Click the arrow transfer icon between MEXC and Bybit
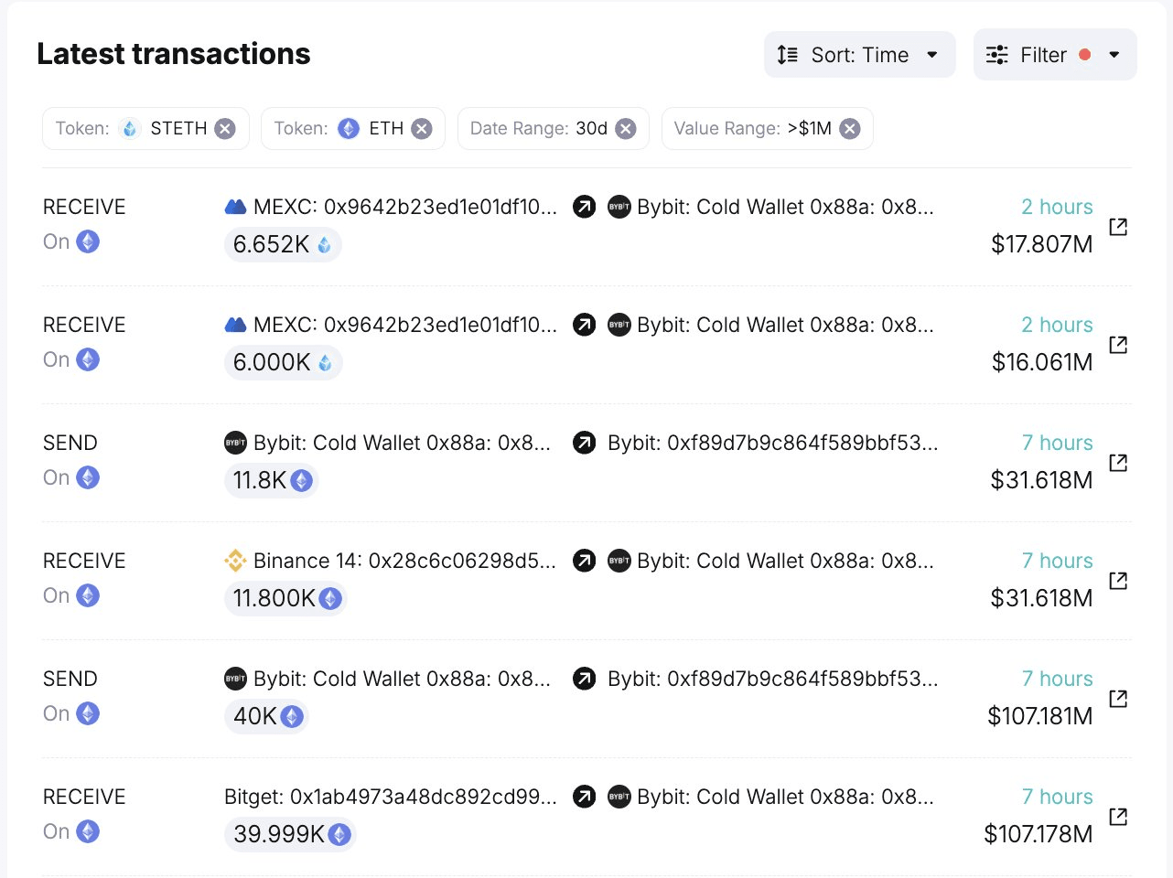Image resolution: width=1173 pixels, height=878 pixels. point(584,207)
